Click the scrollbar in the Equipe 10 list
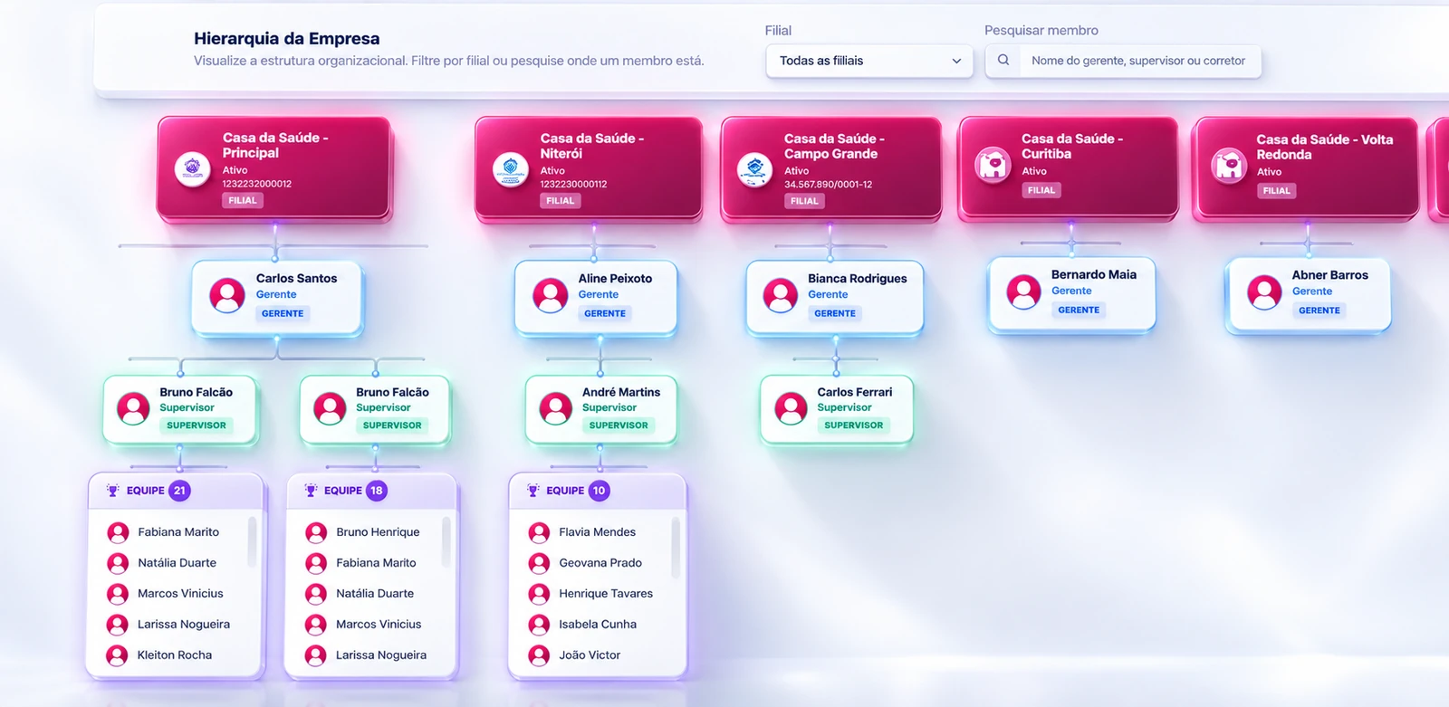 676,548
